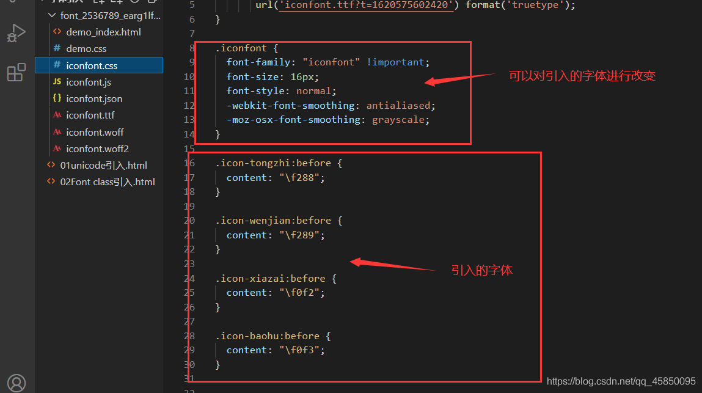The width and height of the screenshot is (702, 393).
Task: Click the "\f289" content value
Action: [x=299, y=235]
